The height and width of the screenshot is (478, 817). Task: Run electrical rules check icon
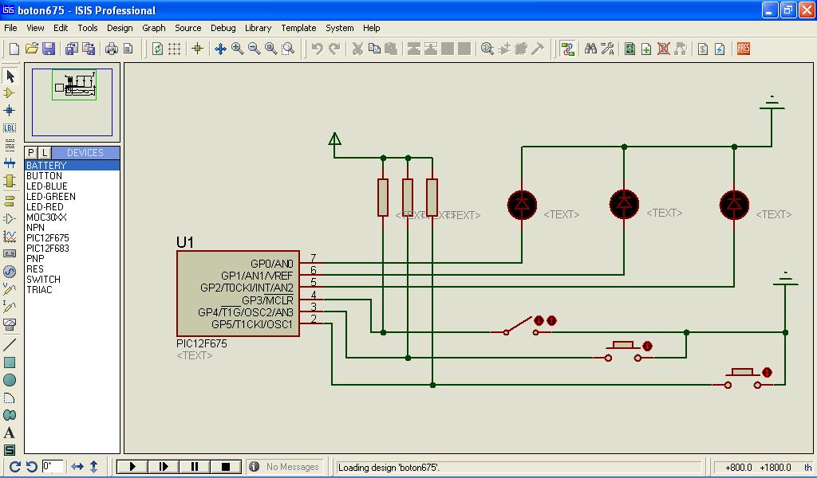(720, 49)
